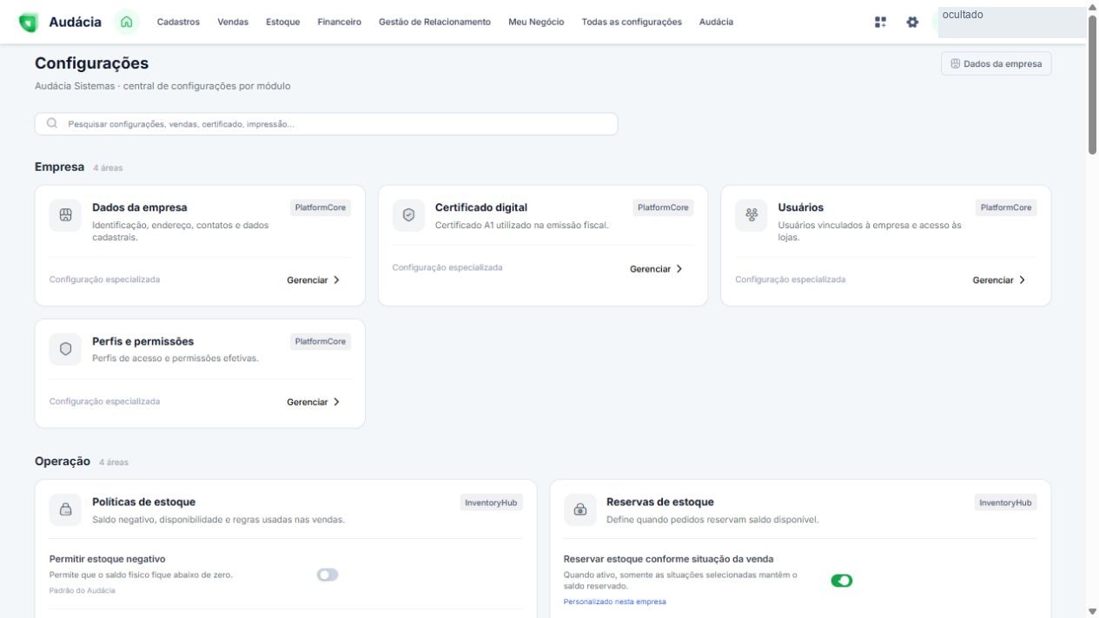
Task: Click PlatformCore tag on Usuários card
Action: click(1006, 207)
